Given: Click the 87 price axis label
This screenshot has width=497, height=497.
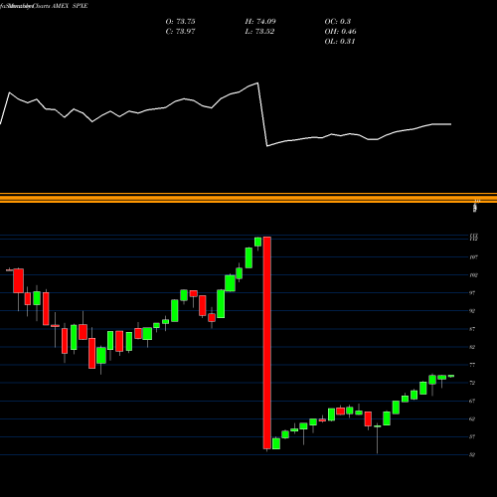Looking at the screenshot, I should [472, 329].
